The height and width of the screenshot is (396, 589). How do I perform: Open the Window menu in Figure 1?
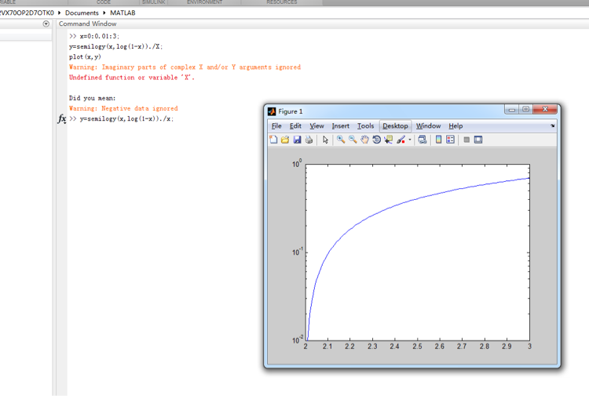click(428, 126)
